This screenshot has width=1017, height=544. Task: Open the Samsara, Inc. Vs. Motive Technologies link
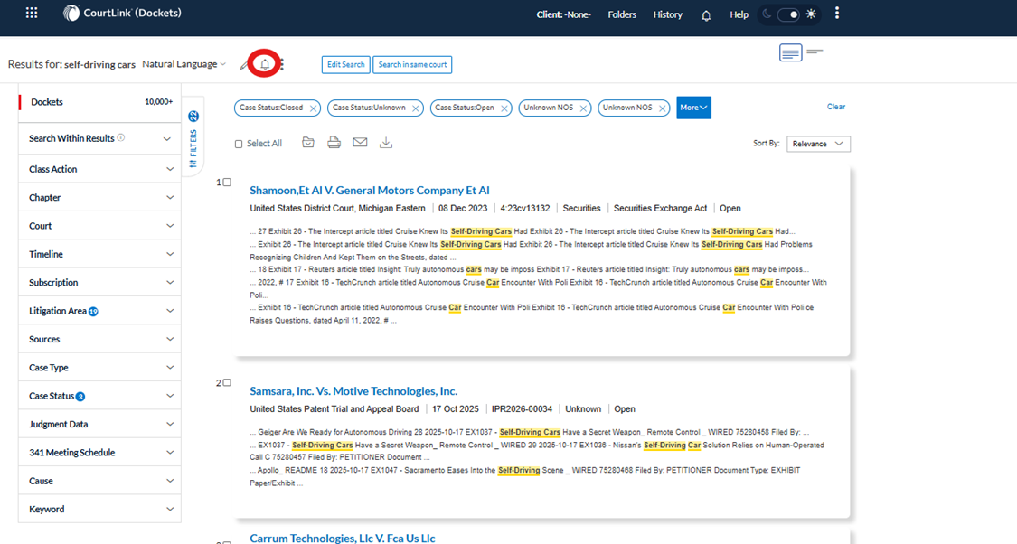tap(353, 391)
